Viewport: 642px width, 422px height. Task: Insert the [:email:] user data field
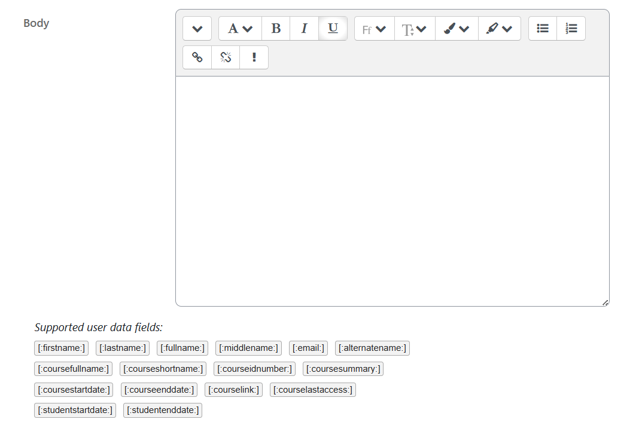pos(308,348)
